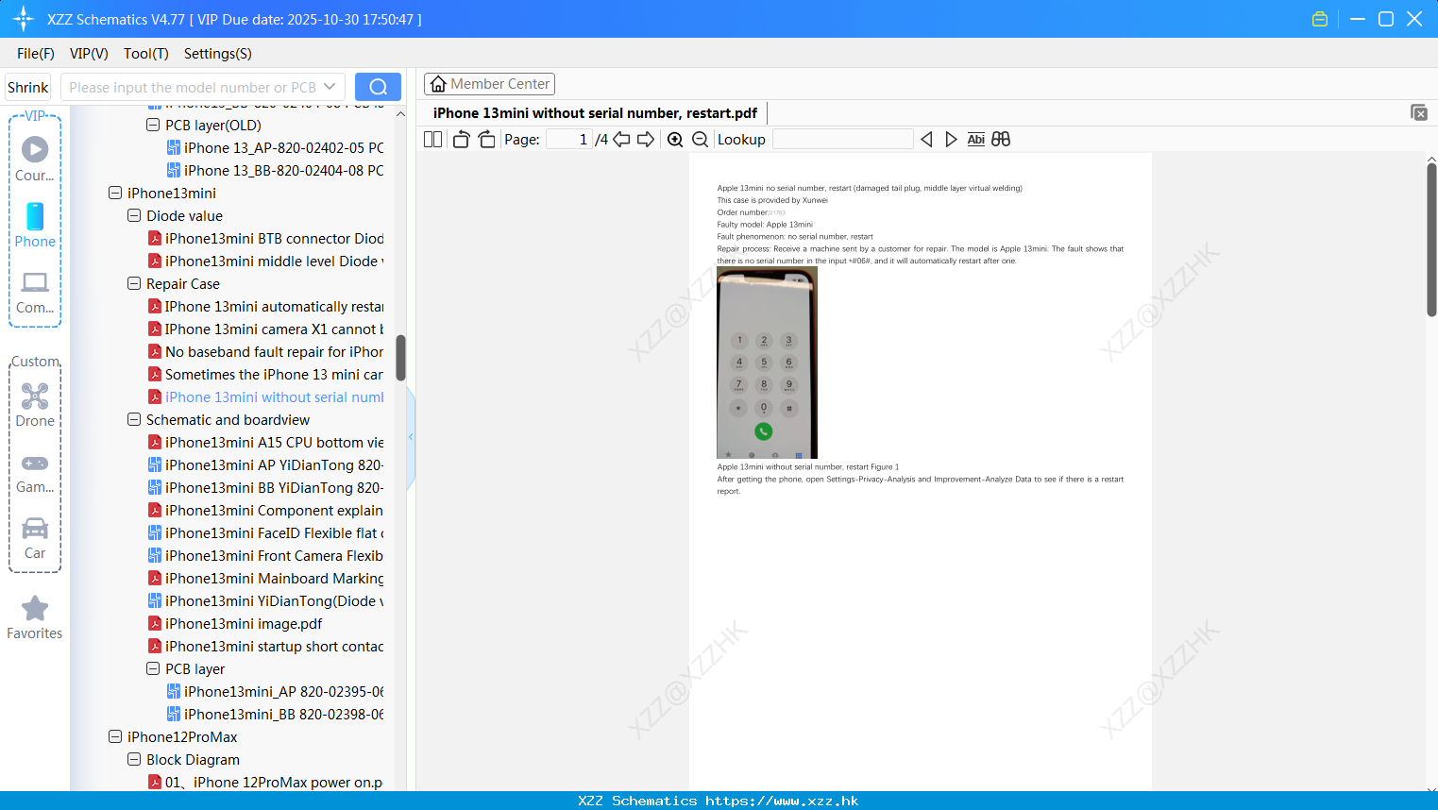Click the yellow VIP shop icon in title bar
The image size is (1438, 810).
coord(1320,19)
